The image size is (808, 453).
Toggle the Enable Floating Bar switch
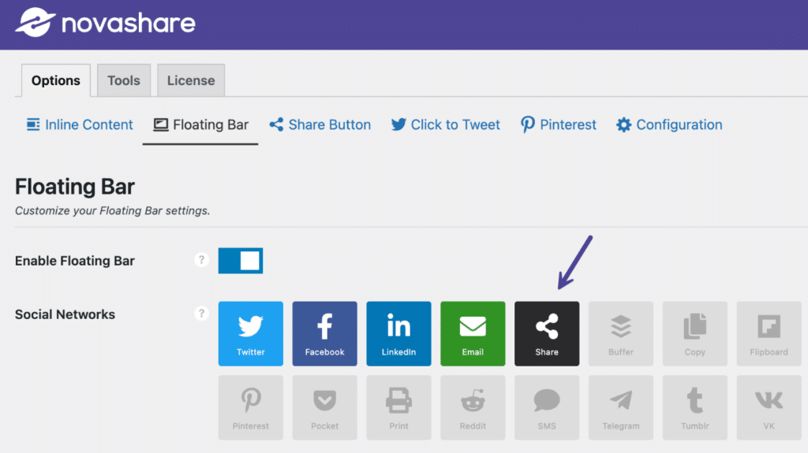tap(241, 261)
